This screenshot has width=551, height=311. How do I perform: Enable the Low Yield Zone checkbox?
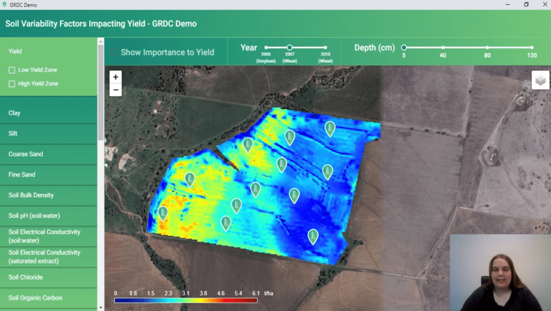click(x=12, y=70)
